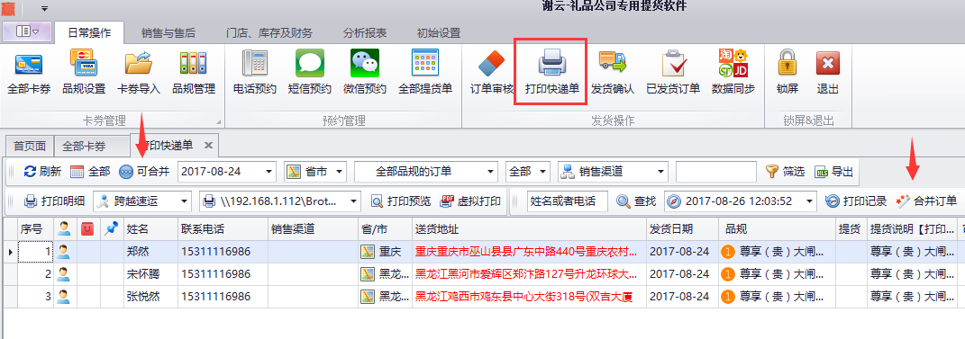Sort by 序号 column header

35,229
